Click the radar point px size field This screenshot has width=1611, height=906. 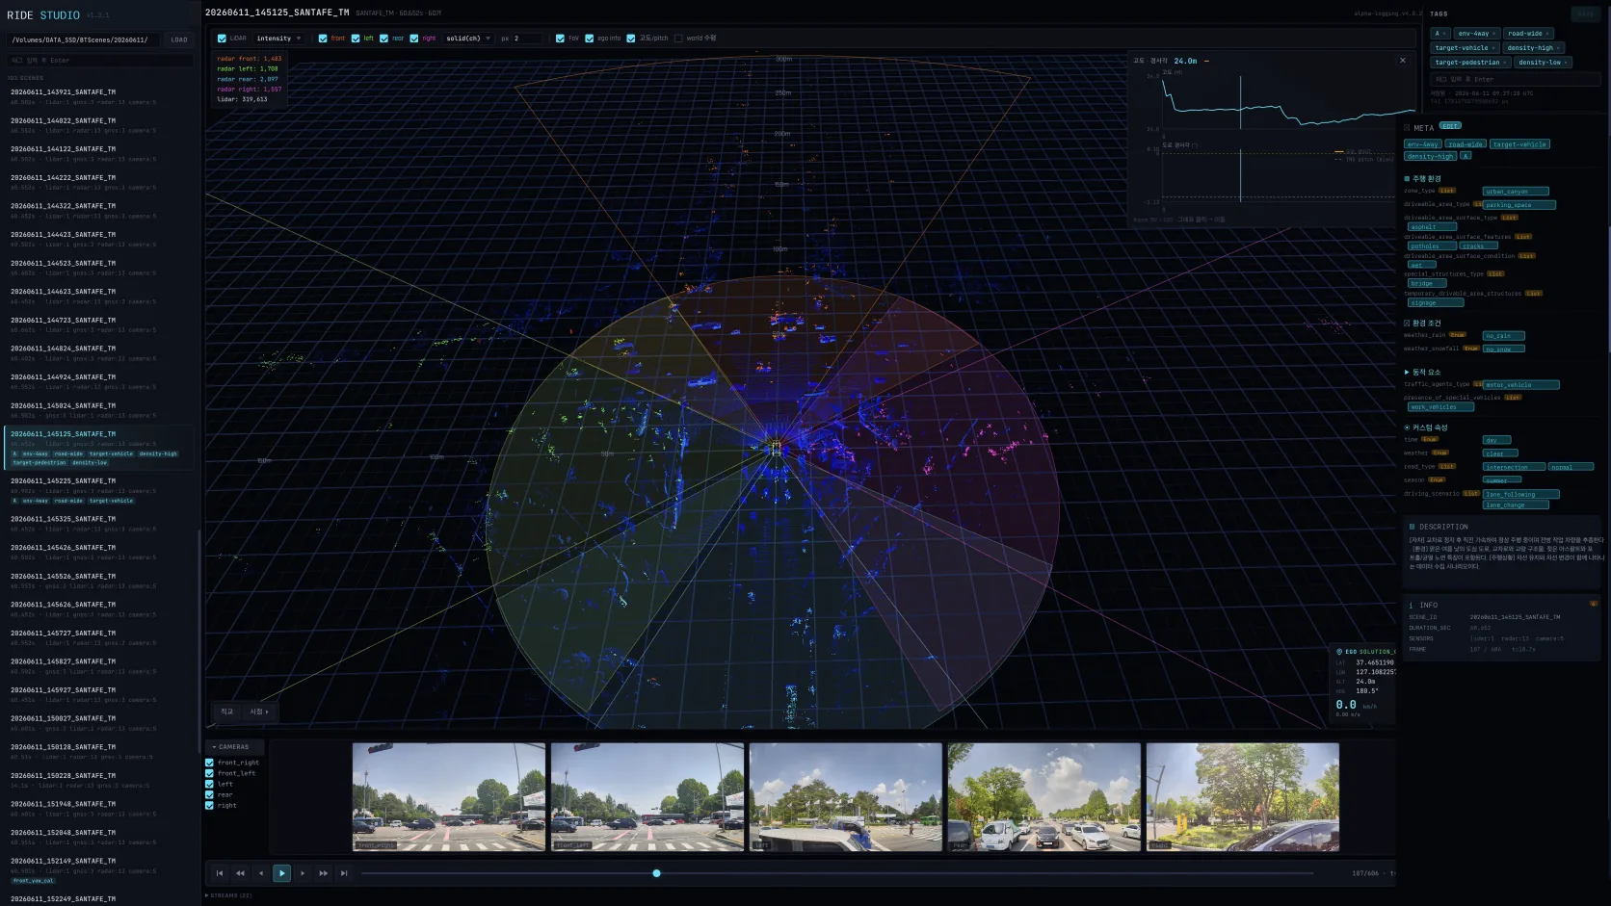pos(527,39)
